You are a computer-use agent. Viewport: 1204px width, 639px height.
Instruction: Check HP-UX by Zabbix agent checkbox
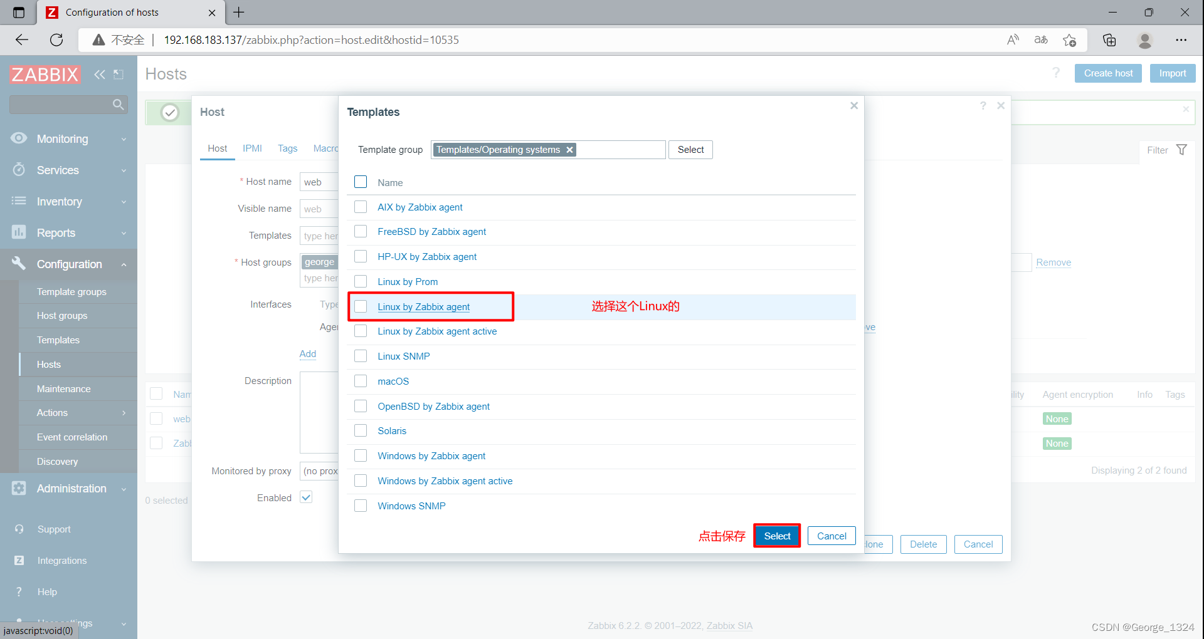361,256
